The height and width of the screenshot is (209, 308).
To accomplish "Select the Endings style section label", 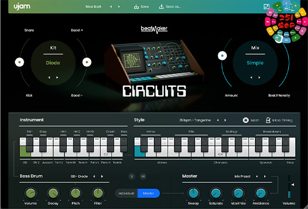I will tap(231, 132).
